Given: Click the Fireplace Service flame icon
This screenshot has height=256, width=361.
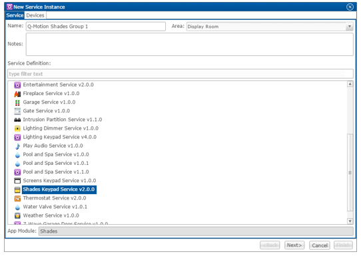Looking at the screenshot, I should pyautogui.click(x=17, y=94).
